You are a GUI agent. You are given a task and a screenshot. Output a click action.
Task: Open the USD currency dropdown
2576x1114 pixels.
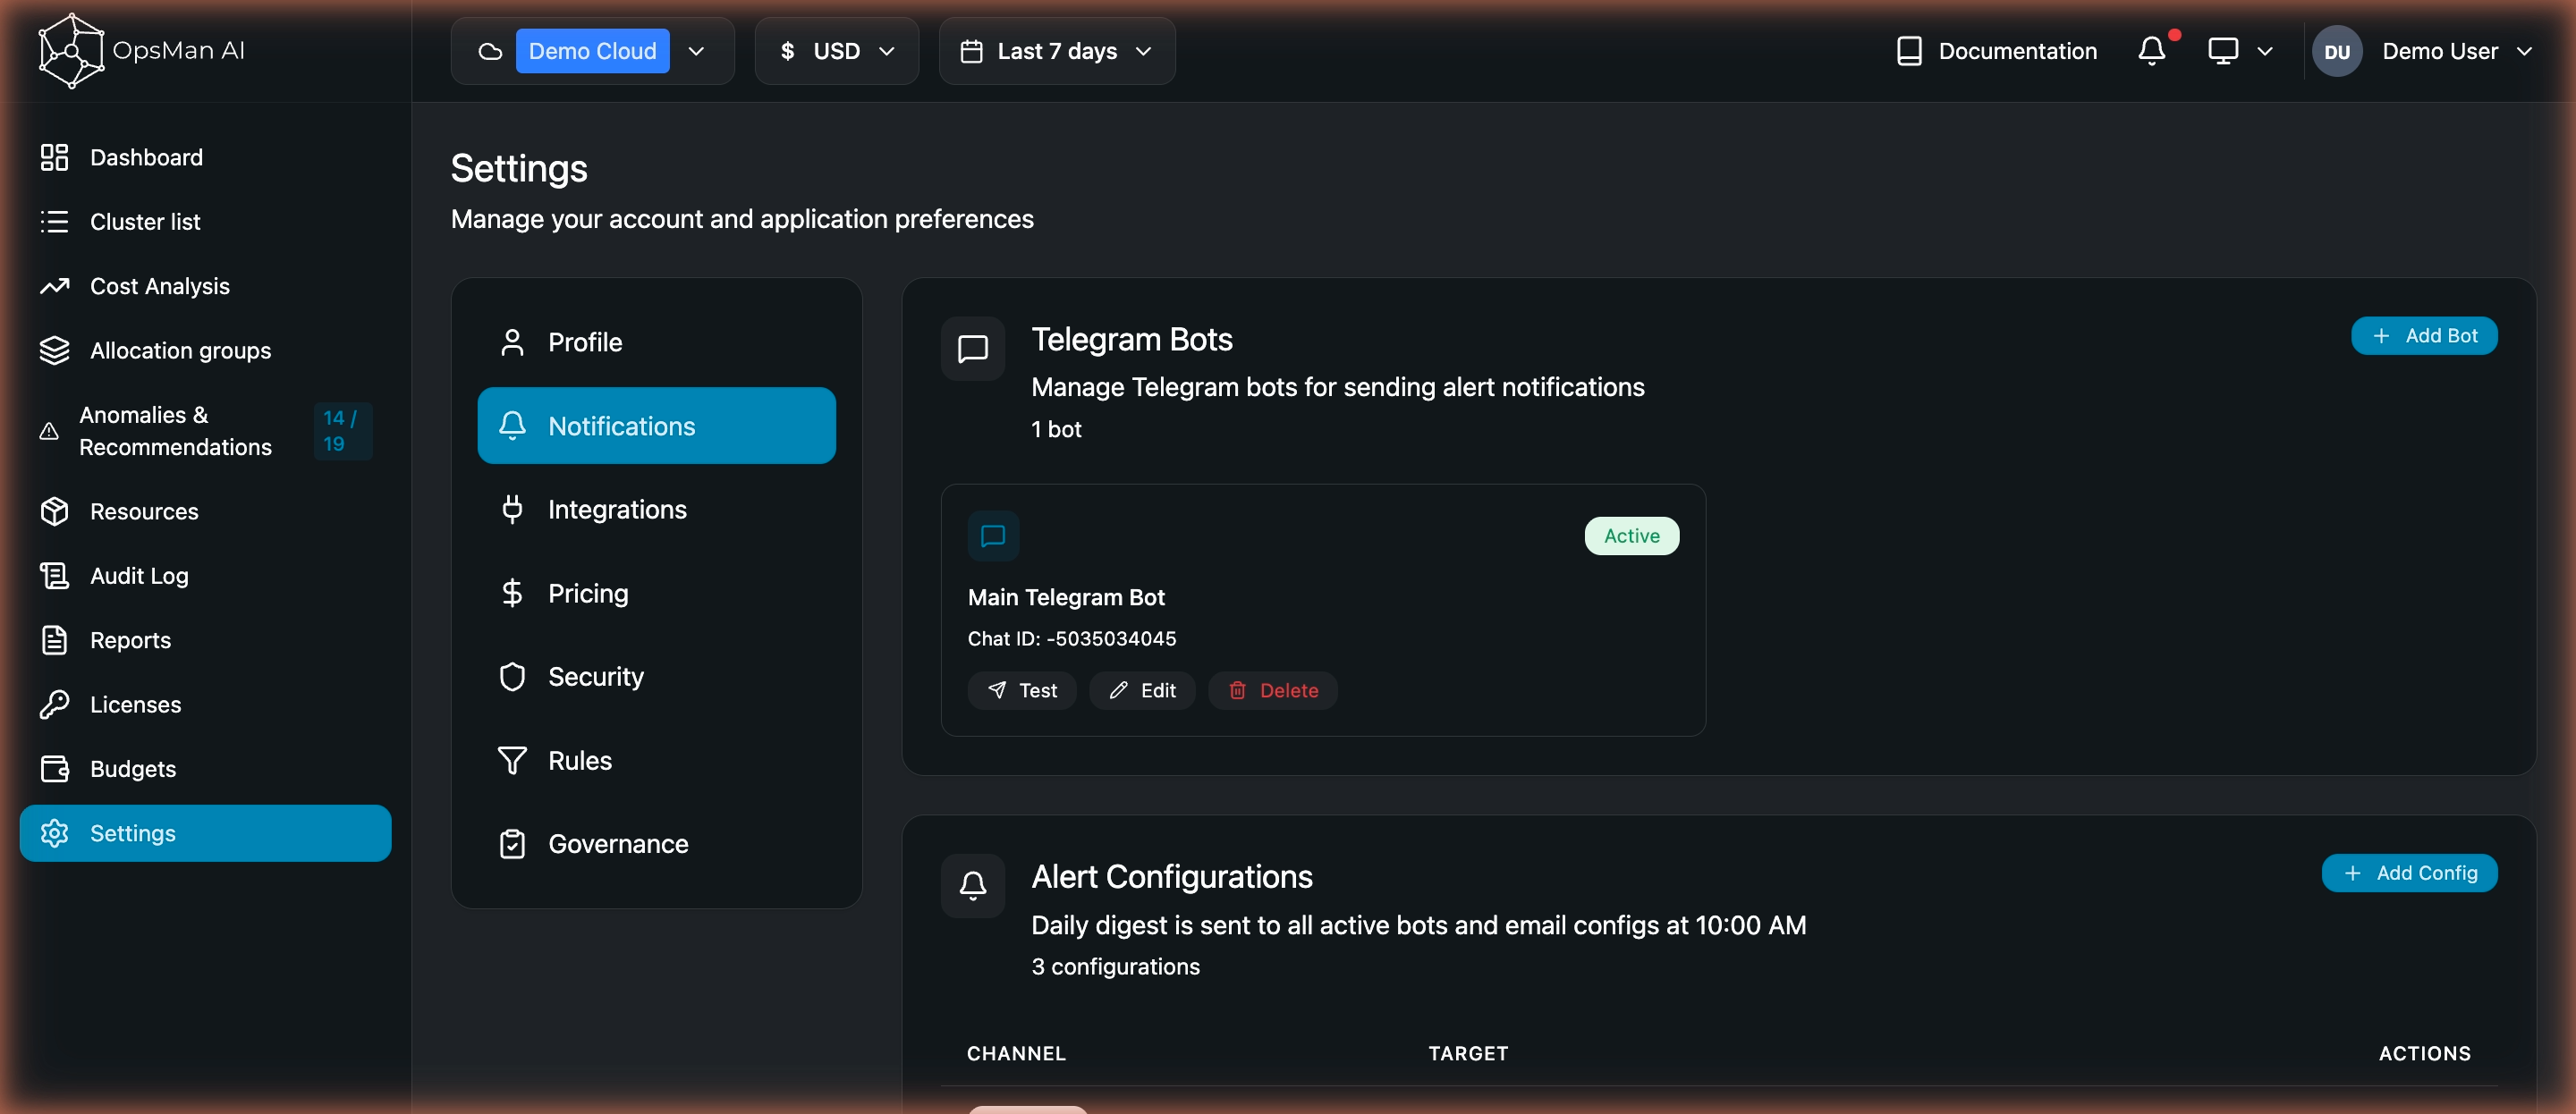pyautogui.click(x=836, y=51)
